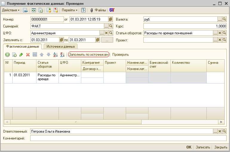Open selection list for Сценарий field
230x152 pixels.
pos(106,26)
